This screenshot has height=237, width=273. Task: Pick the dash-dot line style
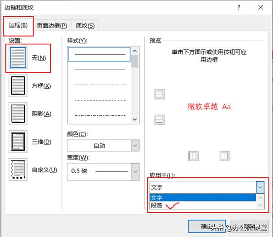point(100,116)
